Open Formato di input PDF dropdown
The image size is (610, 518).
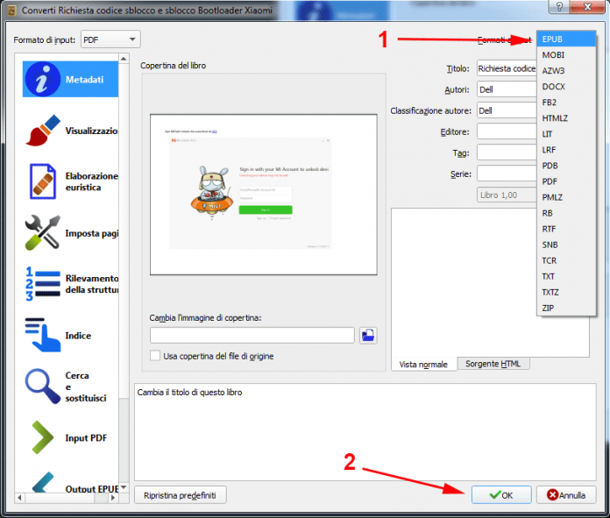110,39
